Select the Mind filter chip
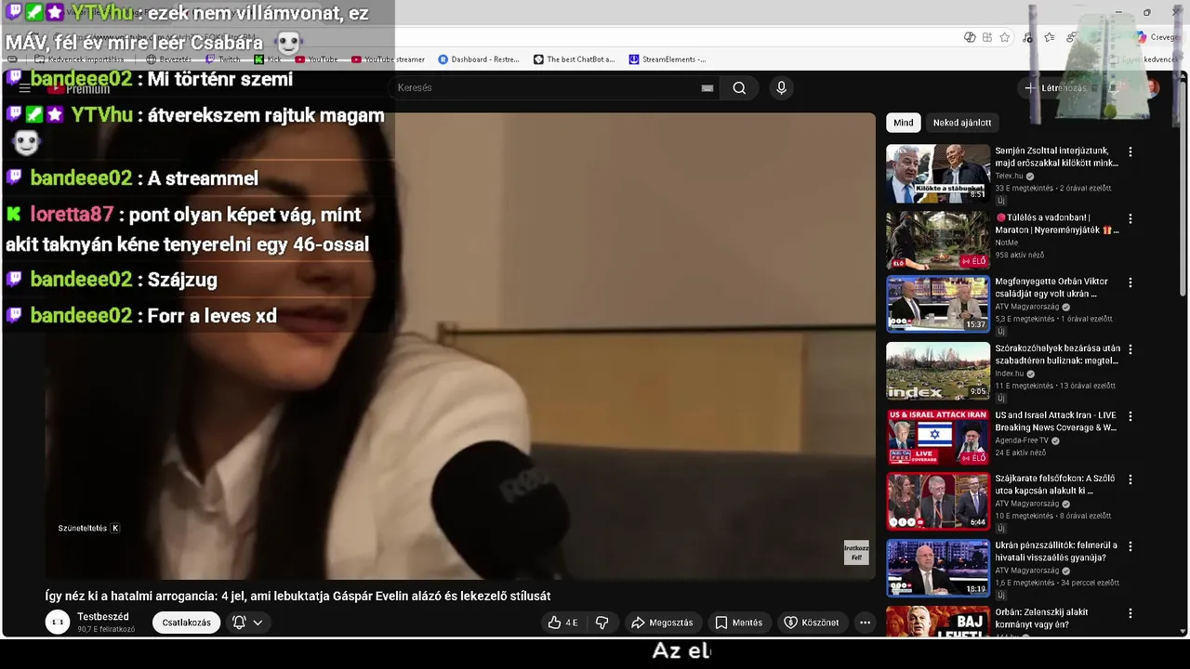The width and height of the screenshot is (1190, 669). coord(904,123)
